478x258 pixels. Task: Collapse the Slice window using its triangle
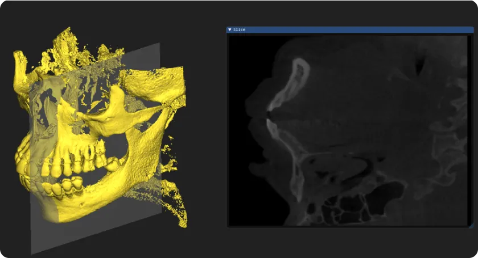pos(230,29)
